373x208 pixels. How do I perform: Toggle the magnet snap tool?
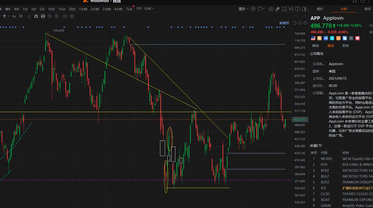36,16
